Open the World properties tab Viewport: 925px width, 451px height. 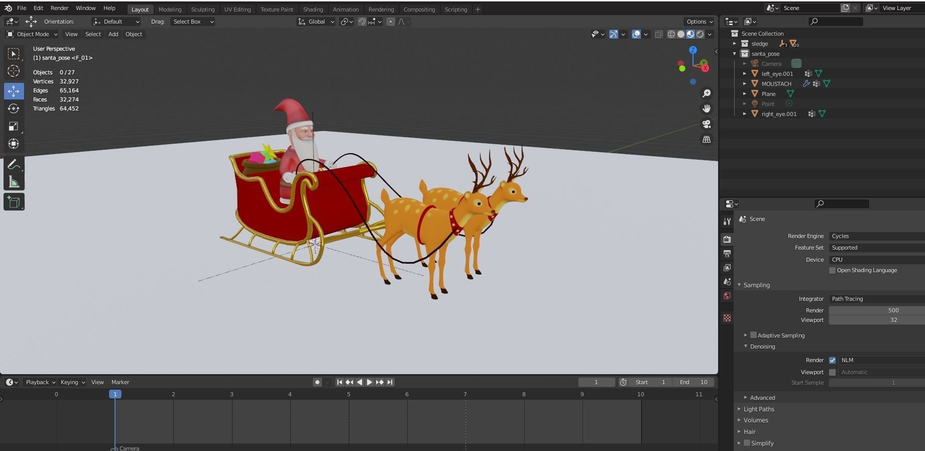(727, 296)
